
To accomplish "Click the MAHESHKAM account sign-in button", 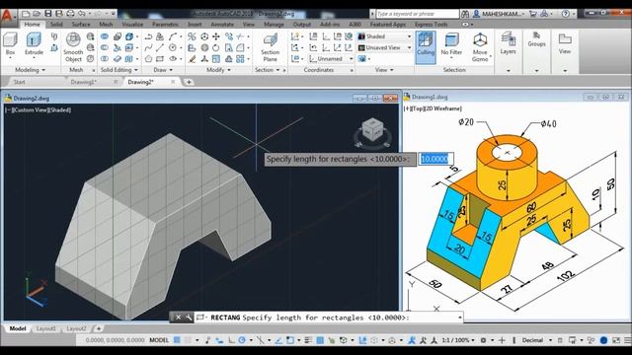I will [499, 14].
